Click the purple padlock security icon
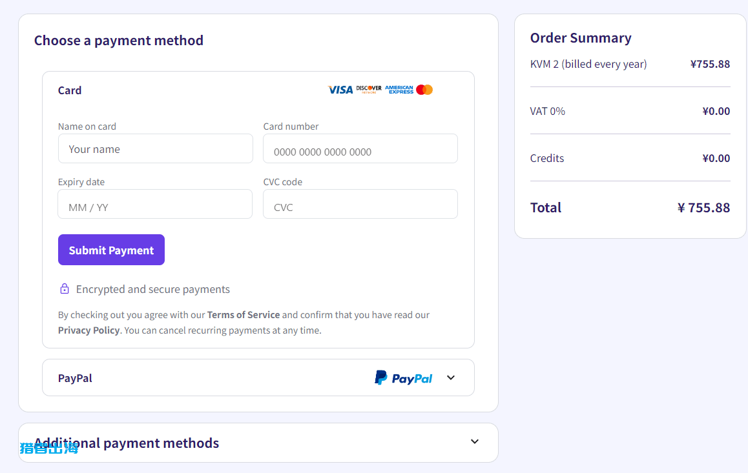 [65, 289]
